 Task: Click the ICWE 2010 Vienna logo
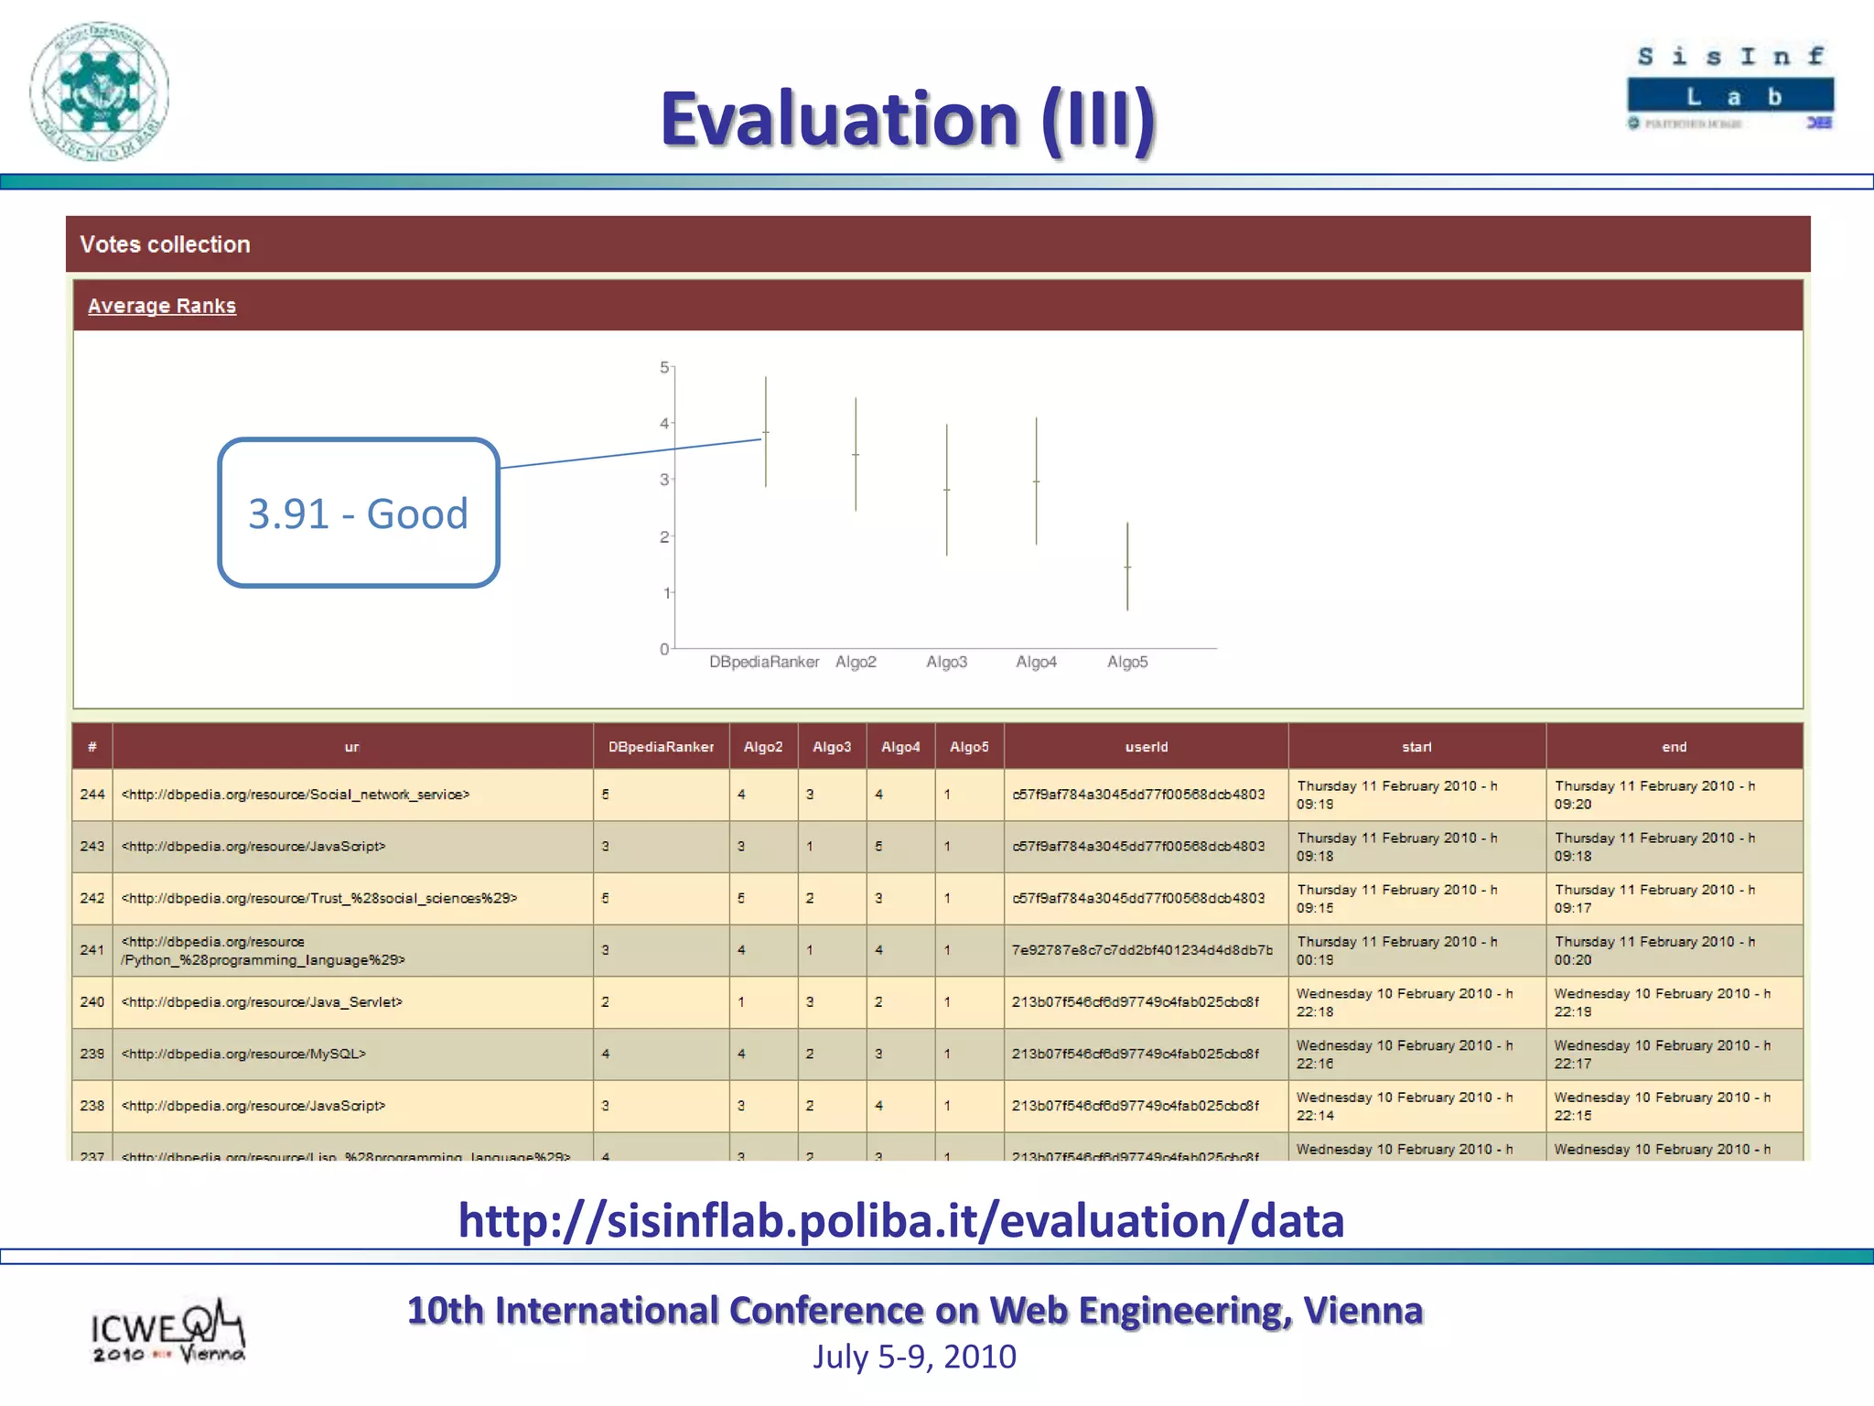(x=168, y=1332)
